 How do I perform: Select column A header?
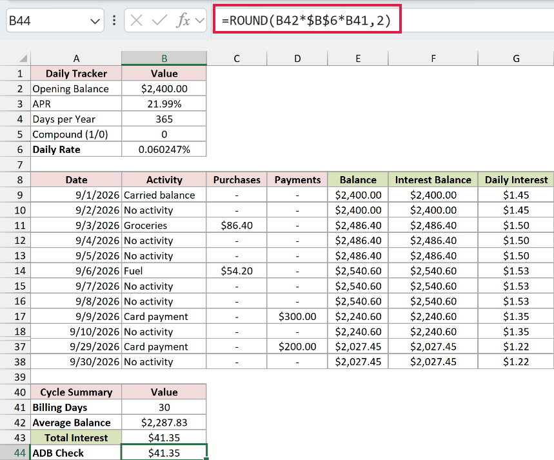(x=76, y=58)
